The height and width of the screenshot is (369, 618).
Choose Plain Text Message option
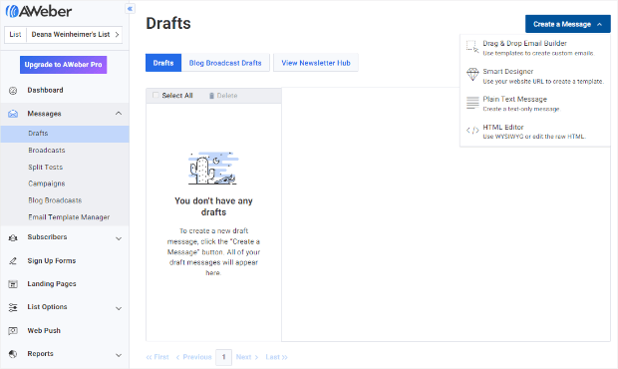click(x=535, y=104)
